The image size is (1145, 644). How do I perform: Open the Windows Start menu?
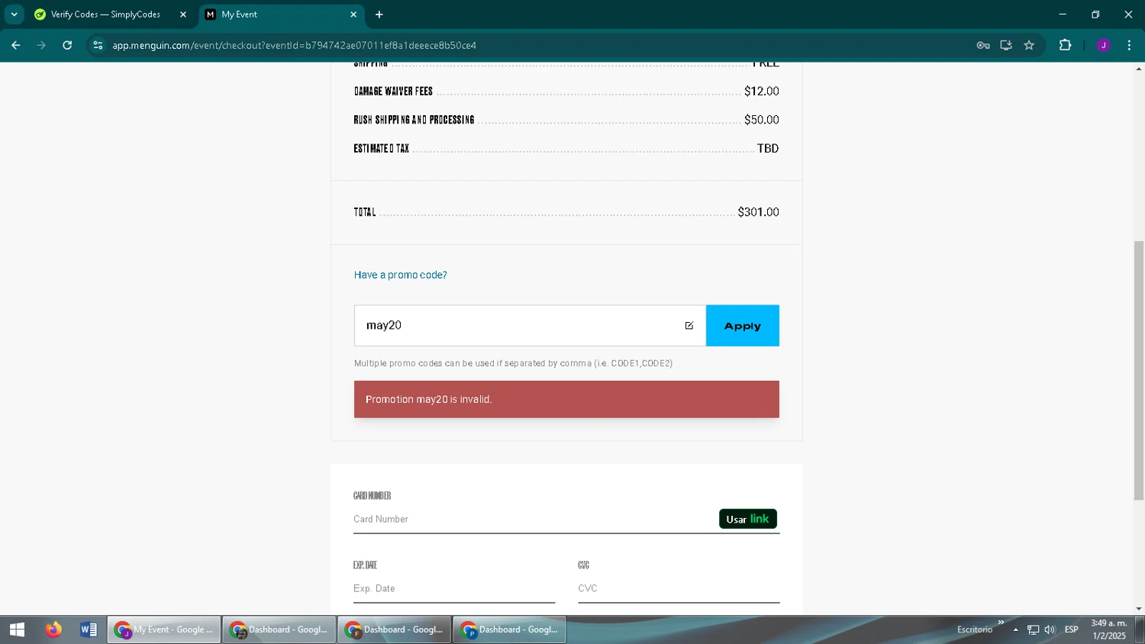coord(17,630)
